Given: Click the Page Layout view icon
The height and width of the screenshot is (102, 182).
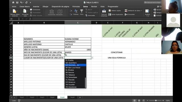Looking at the screenshot, I should point(139,101).
